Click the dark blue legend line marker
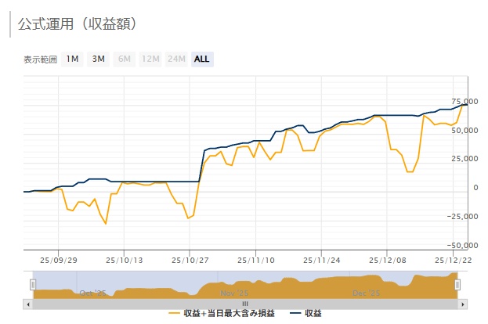Image resolution: width=488 pixels, height=324 pixels. [295, 314]
